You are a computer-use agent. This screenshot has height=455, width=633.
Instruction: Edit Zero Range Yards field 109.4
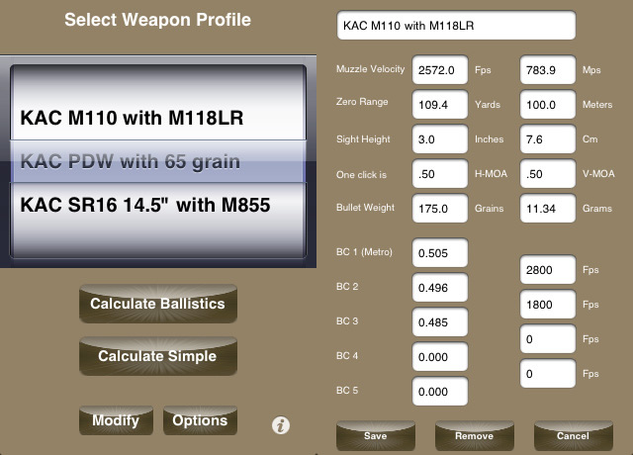click(440, 105)
